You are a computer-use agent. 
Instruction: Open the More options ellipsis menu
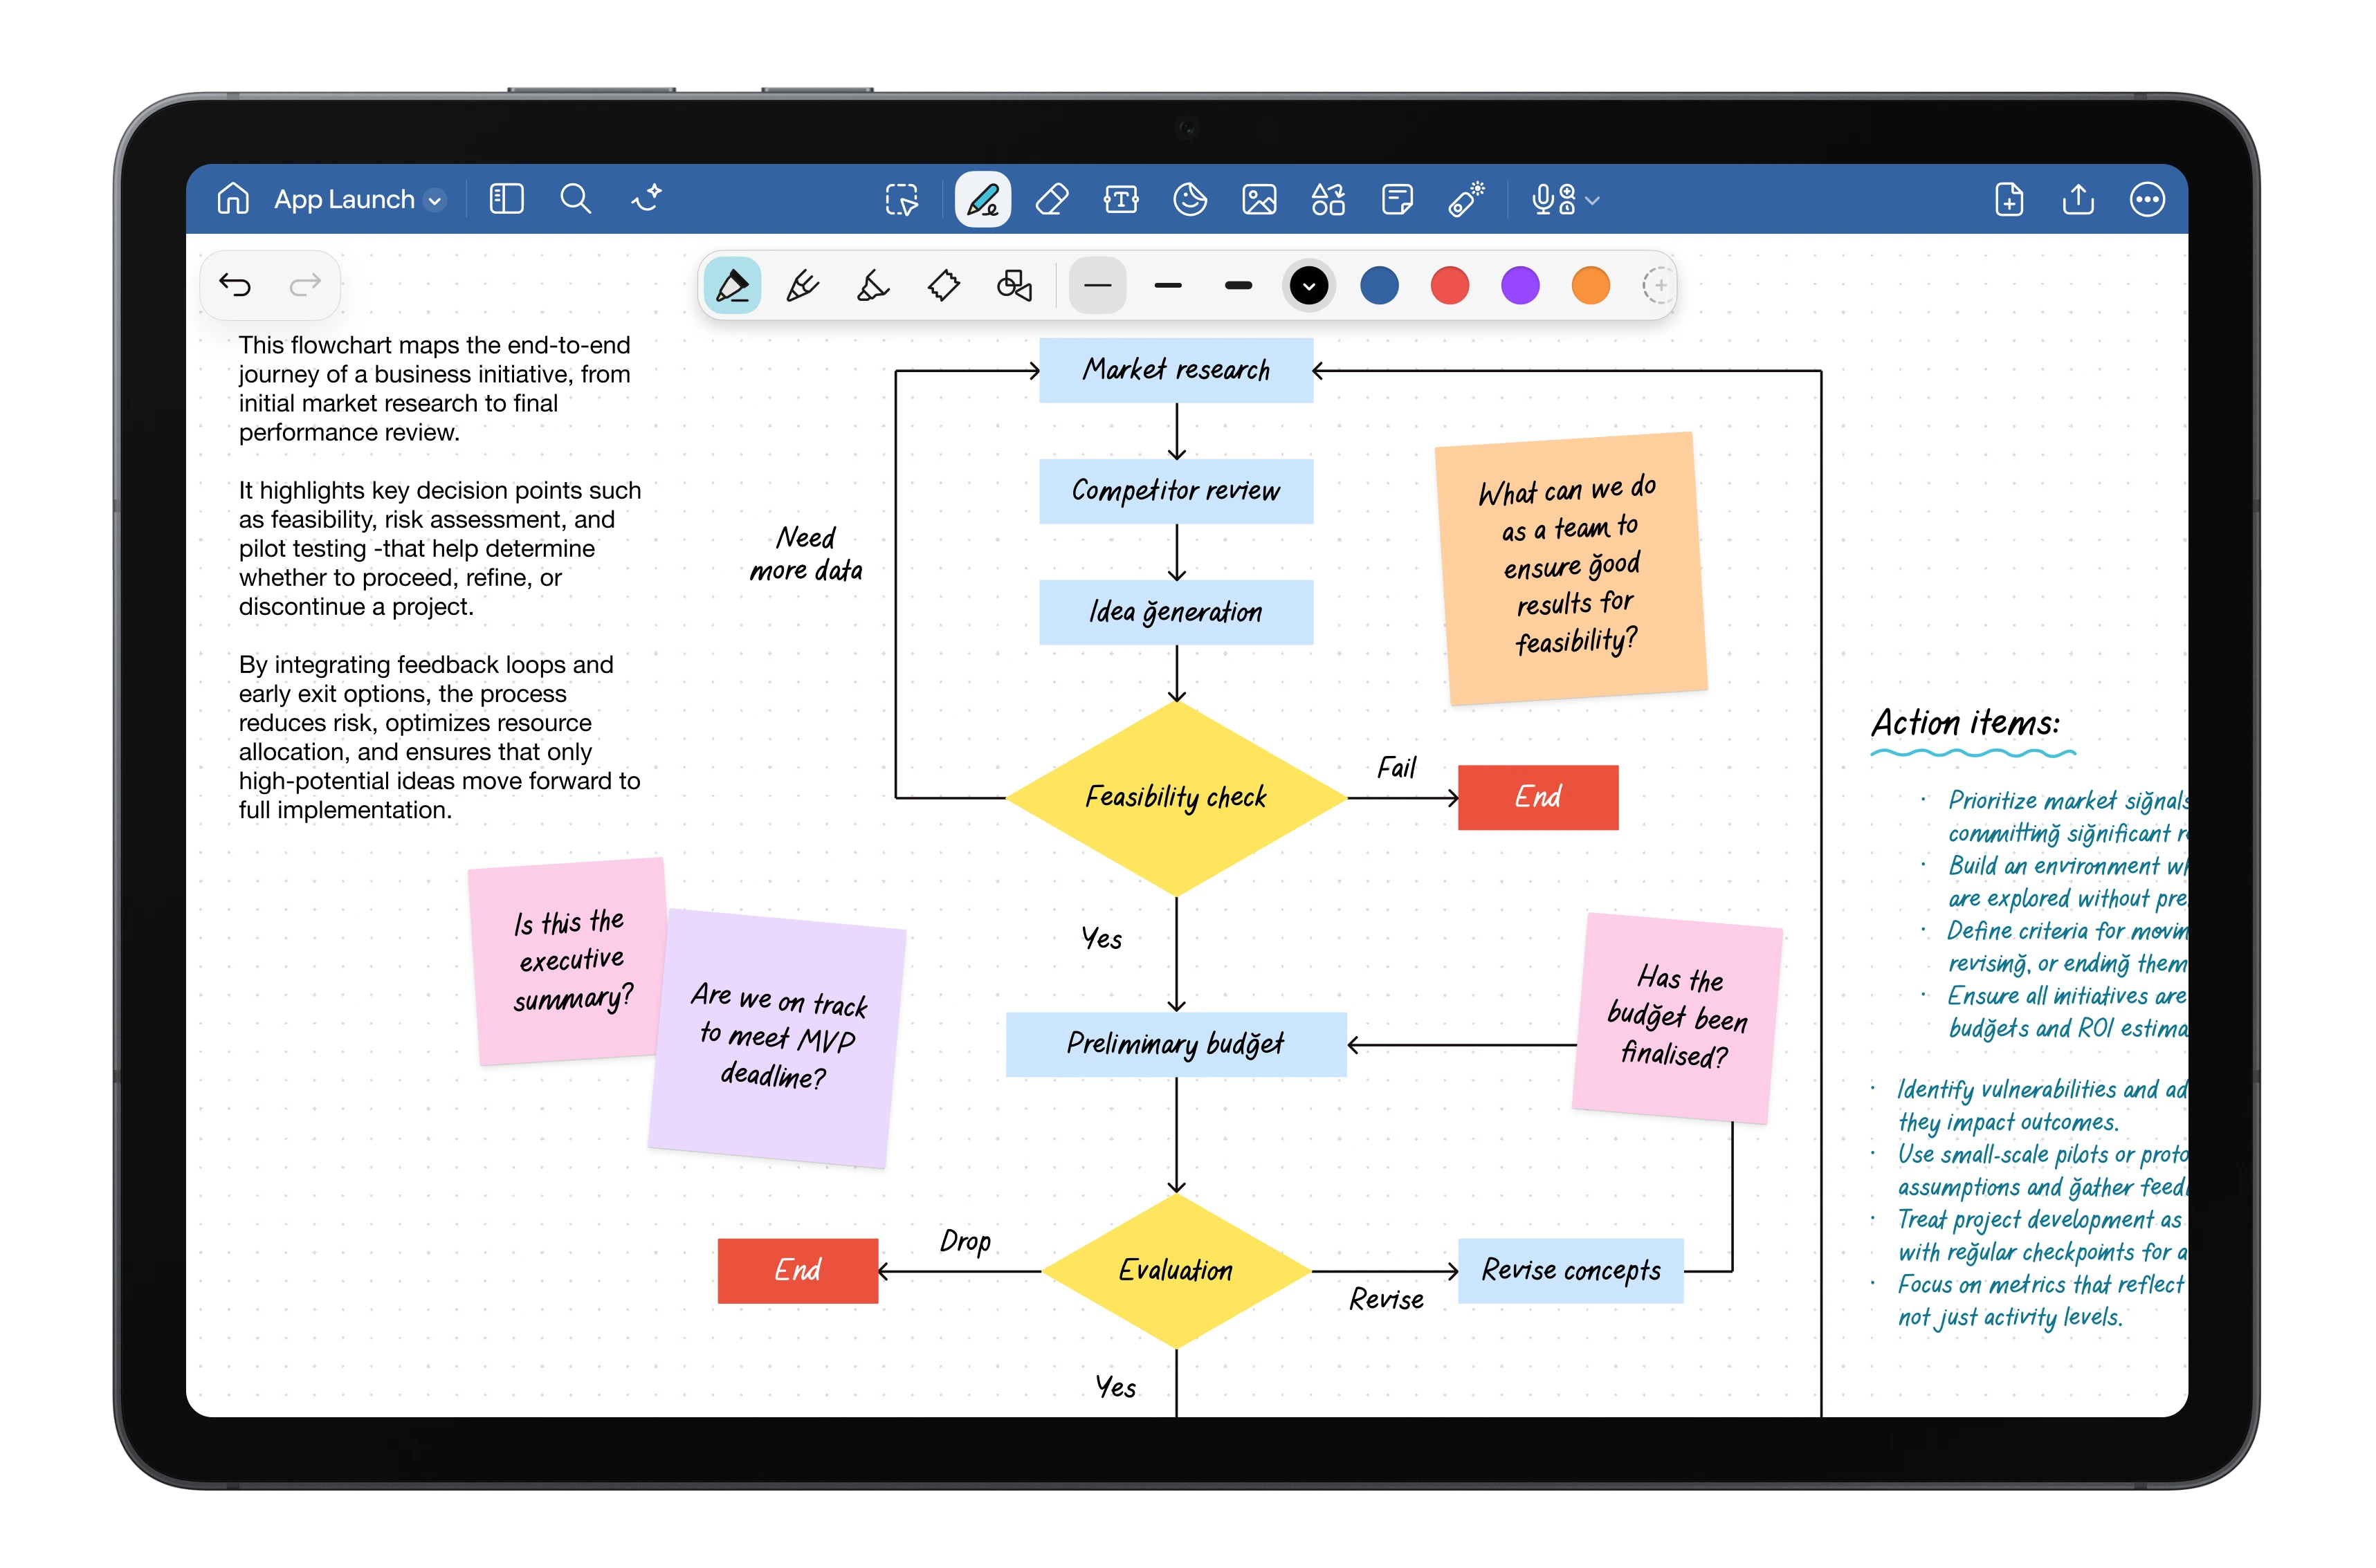(x=2147, y=200)
